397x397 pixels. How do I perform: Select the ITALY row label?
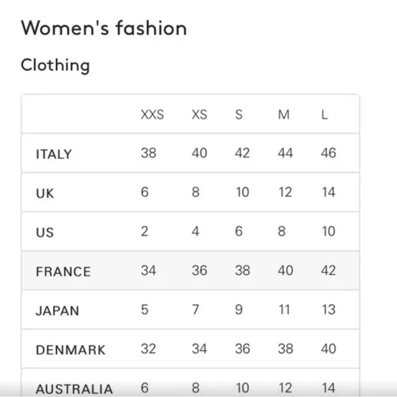tap(54, 154)
